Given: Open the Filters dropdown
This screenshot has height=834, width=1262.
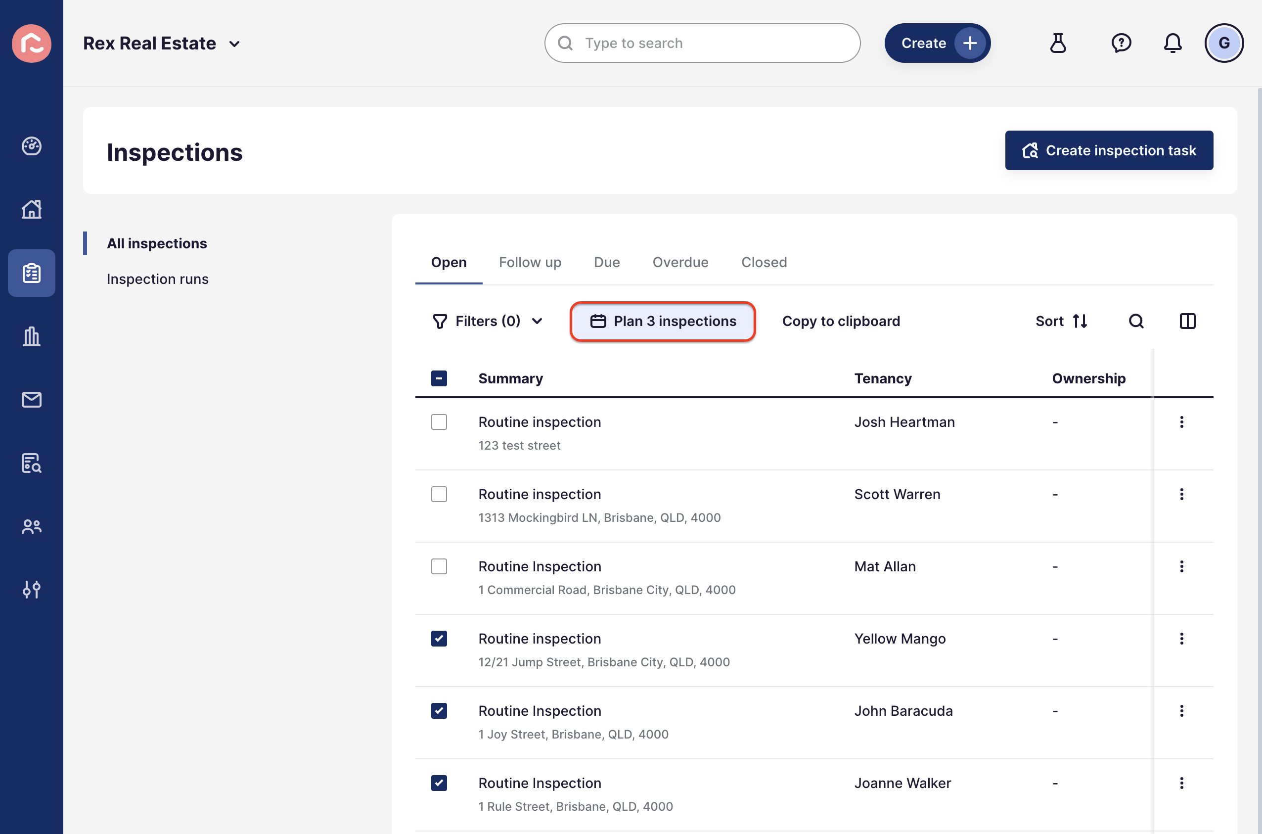Looking at the screenshot, I should coord(487,321).
